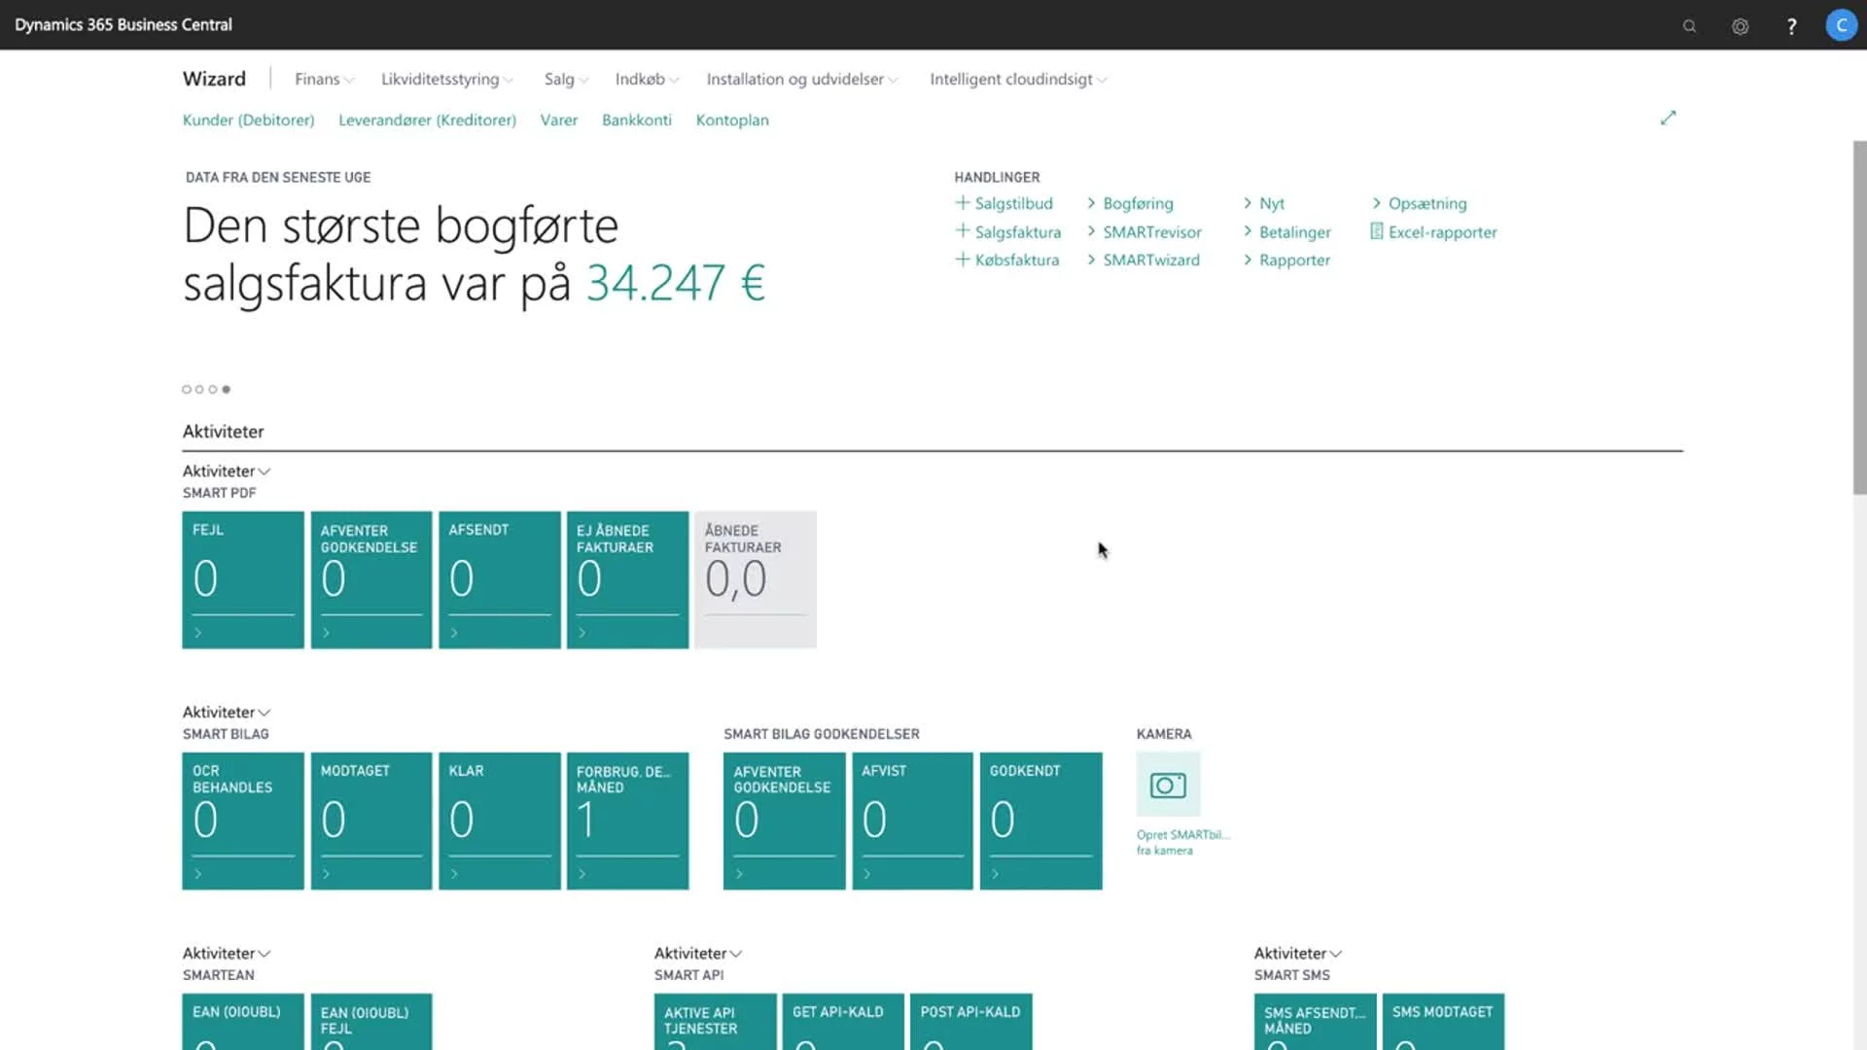This screenshot has height=1050, width=1867.
Task: Open the user account avatar C
Action: 1841,25
